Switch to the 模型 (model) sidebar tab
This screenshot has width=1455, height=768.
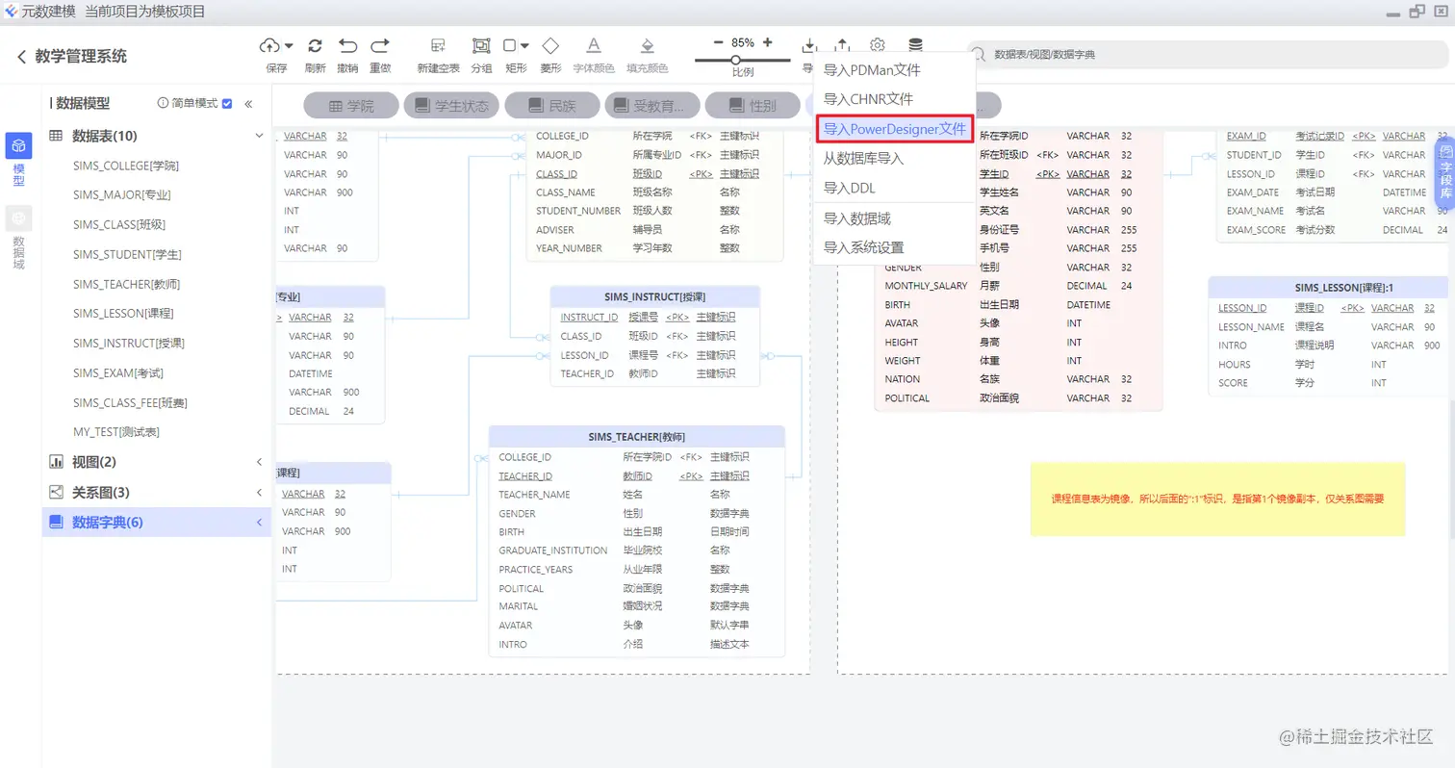[18, 159]
